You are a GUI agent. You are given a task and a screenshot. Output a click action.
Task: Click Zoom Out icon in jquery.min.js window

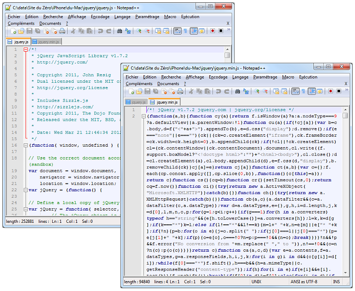click(265, 91)
